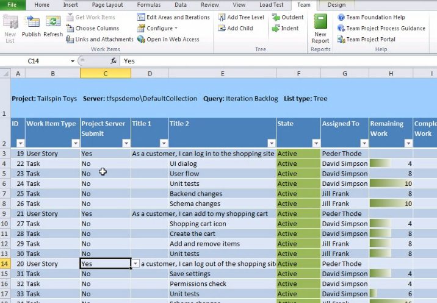
Task: Add Tree Level to list
Action: click(x=241, y=17)
